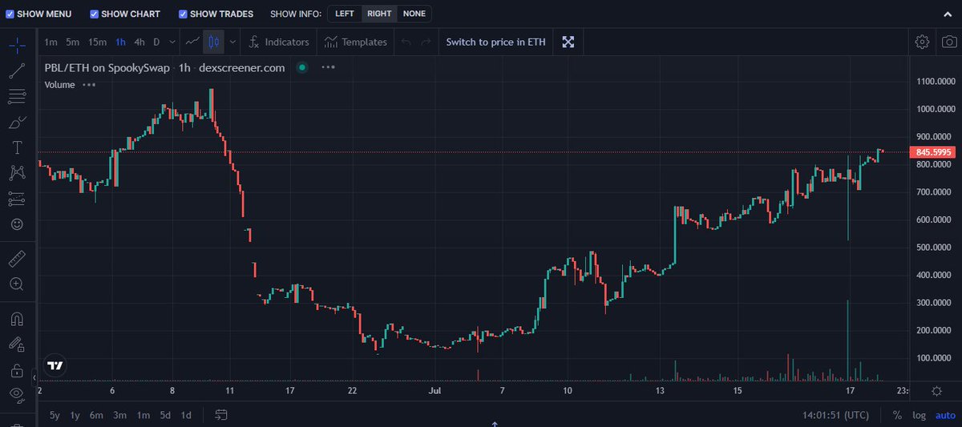Set date range to 1y
Viewport: 962px width, 427px height.
(75, 415)
